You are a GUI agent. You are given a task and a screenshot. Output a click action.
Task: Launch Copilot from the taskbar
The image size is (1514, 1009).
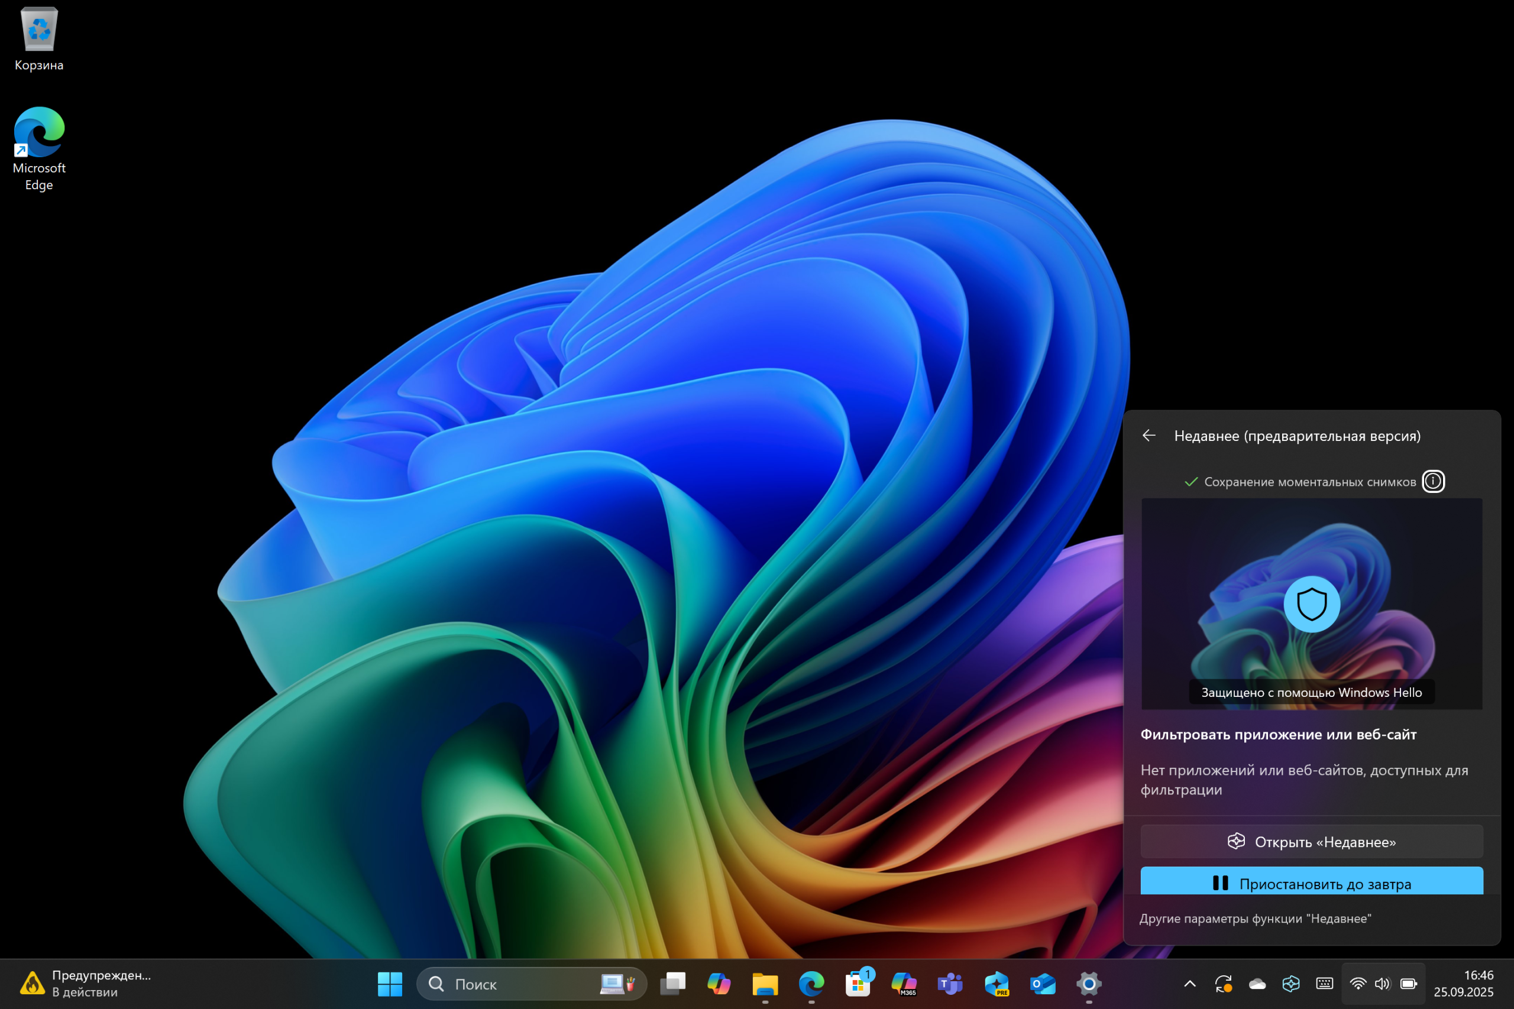719,983
